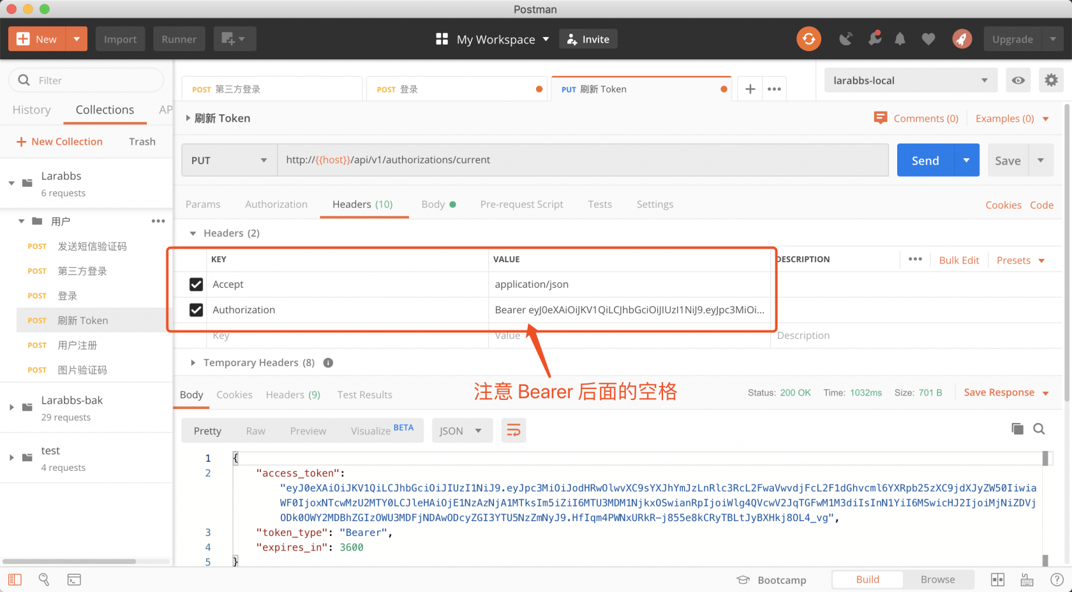
Task: Uncheck the Authorization header checkbox
Action: pos(196,310)
